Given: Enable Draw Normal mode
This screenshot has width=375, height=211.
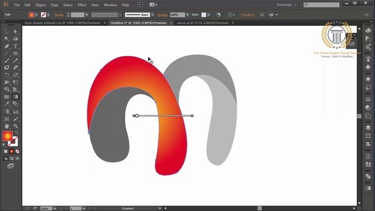Looking at the screenshot, I should (x=6, y=158).
